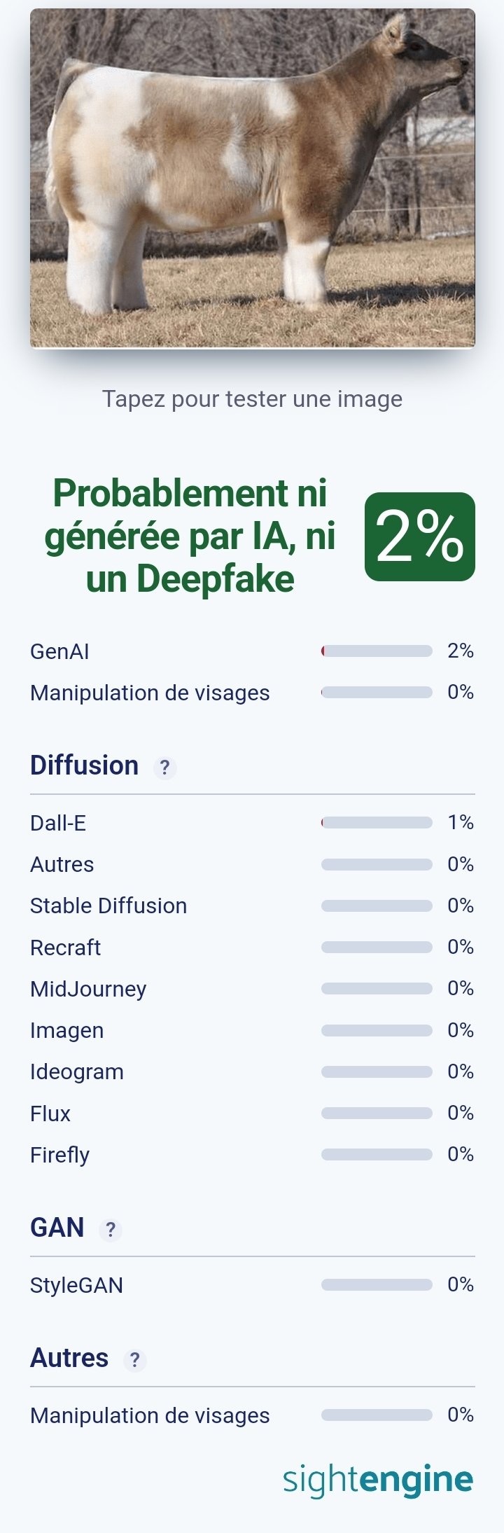Click 'Tapez pour tester une image' text

252,399
